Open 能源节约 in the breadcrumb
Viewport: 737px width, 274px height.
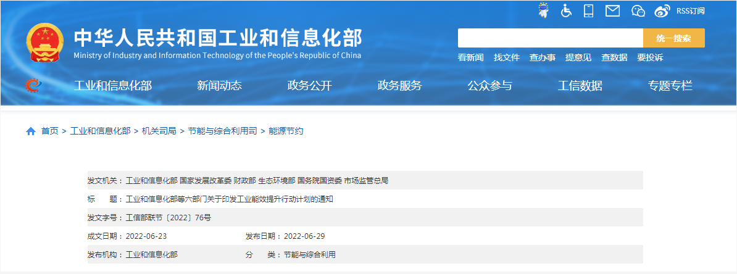286,131
